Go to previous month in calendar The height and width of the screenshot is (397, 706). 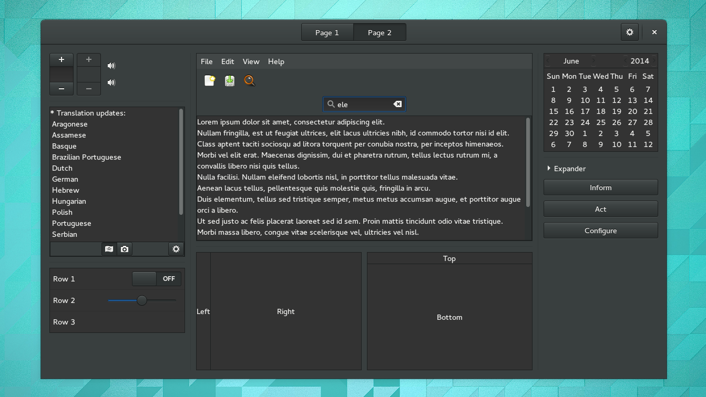click(x=548, y=60)
